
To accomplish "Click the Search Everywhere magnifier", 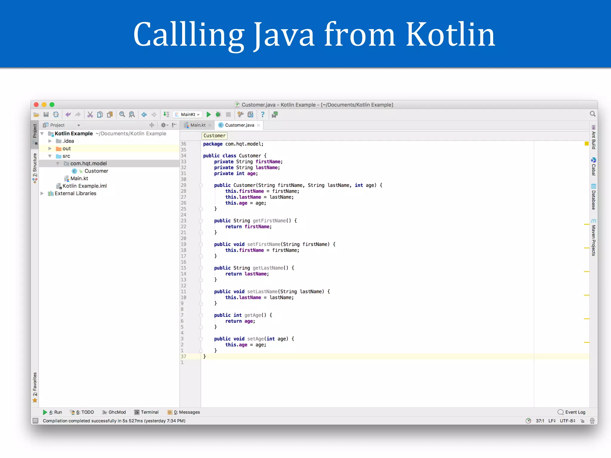I will pyautogui.click(x=593, y=114).
